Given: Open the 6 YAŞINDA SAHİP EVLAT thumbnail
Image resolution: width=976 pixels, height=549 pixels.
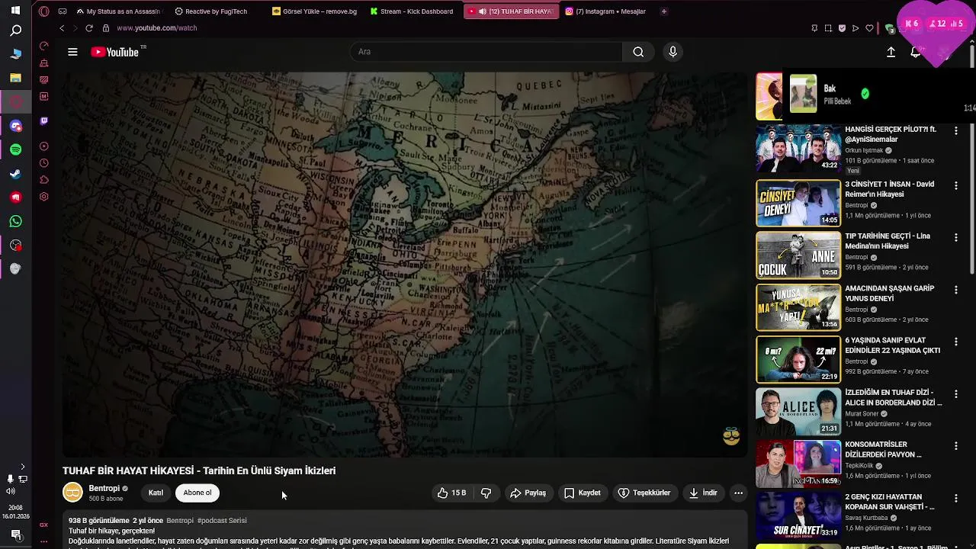Looking at the screenshot, I should point(798,359).
